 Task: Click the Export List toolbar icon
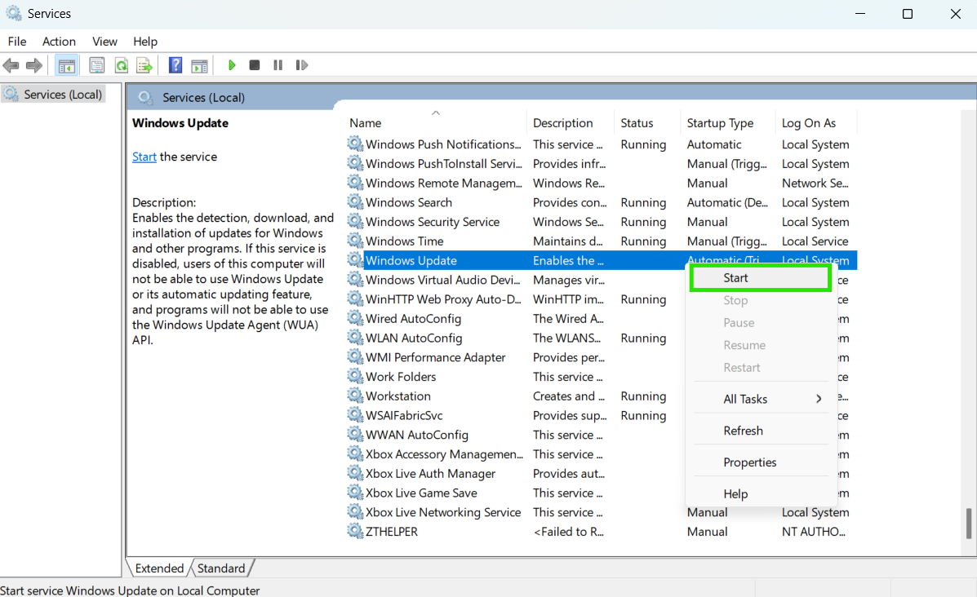point(144,64)
